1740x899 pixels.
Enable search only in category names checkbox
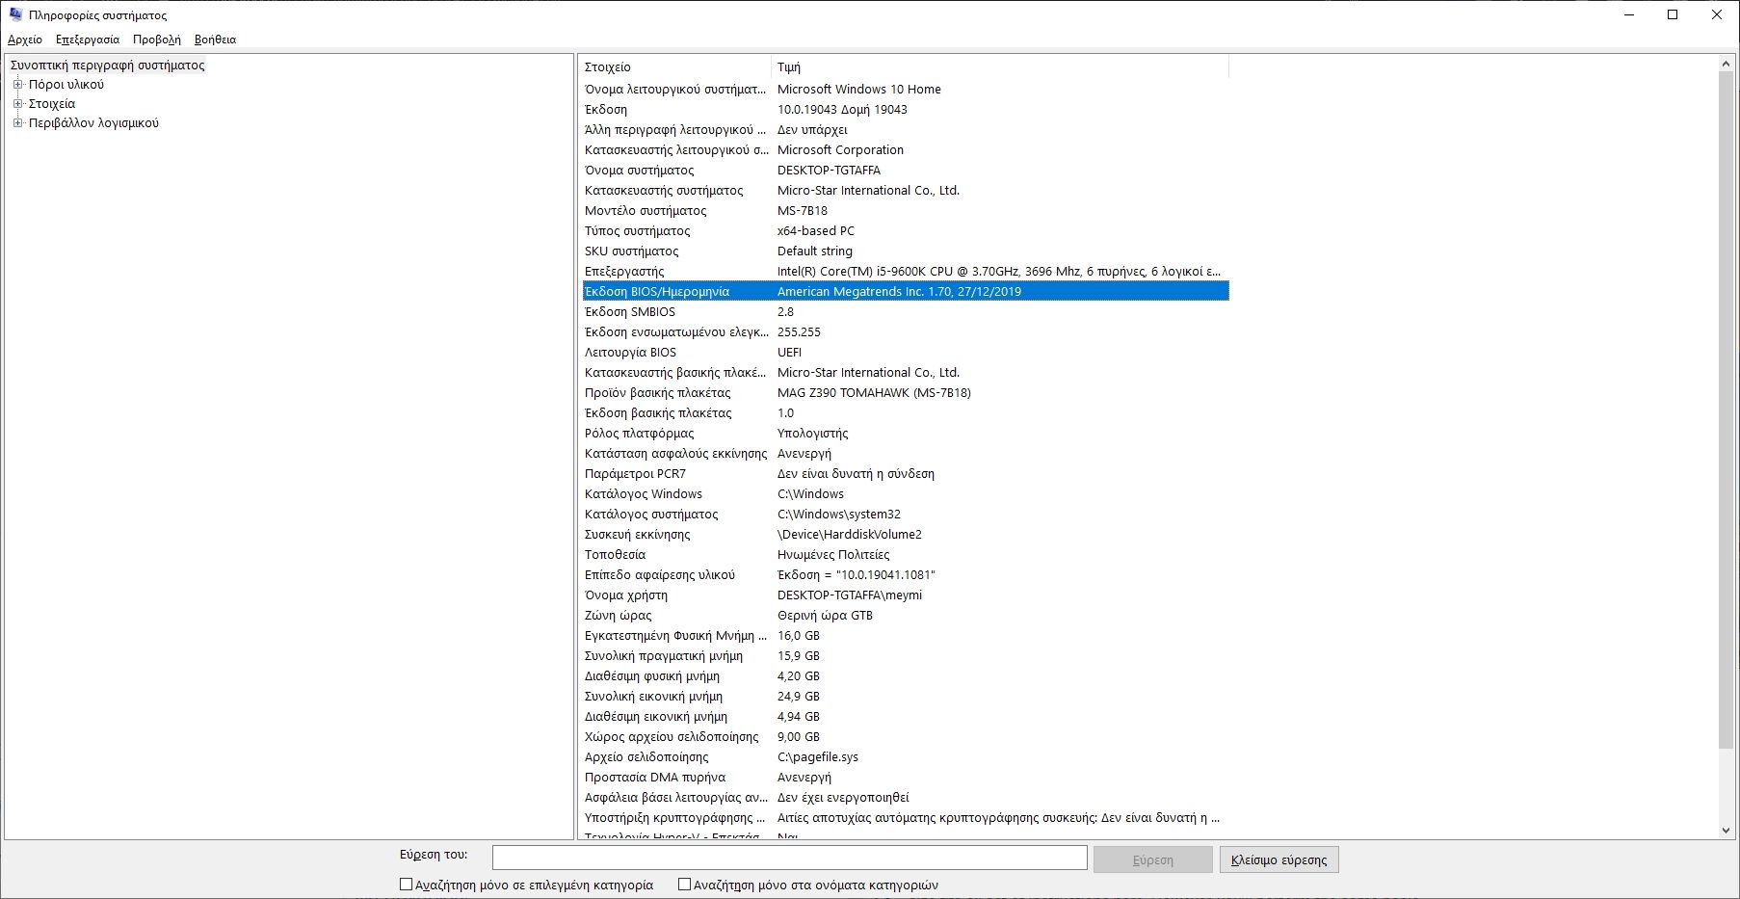(684, 884)
